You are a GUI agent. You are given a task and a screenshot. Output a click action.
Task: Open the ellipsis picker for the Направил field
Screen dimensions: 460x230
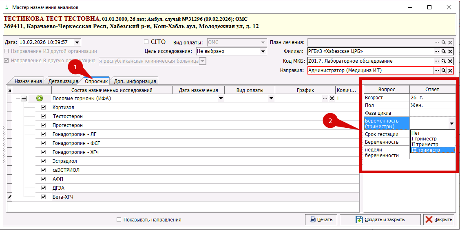point(437,70)
